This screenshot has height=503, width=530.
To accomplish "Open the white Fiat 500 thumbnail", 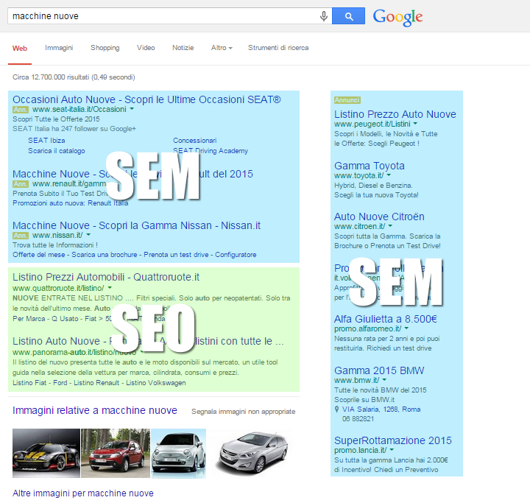I will pyautogui.click(x=178, y=453).
